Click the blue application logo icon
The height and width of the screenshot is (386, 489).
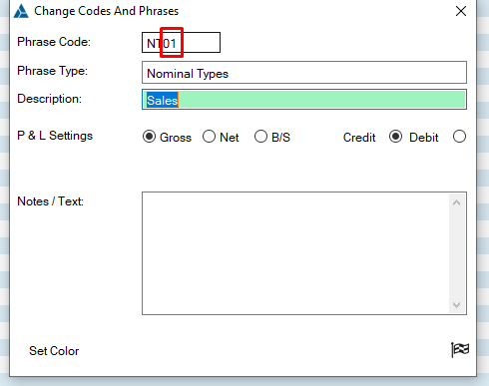click(x=21, y=11)
